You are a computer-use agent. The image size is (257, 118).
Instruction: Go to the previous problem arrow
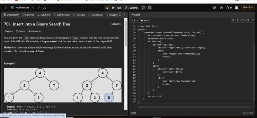click(33, 8)
